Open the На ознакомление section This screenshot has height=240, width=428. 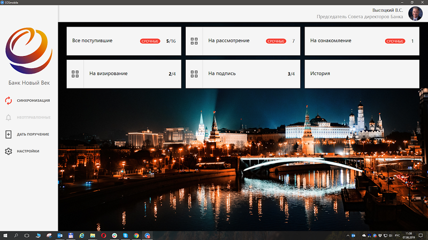tap(362, 41)
